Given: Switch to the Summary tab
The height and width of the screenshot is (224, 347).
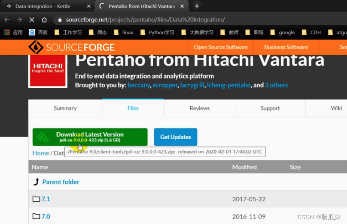Looking at the screenshot, I should 65,108.
